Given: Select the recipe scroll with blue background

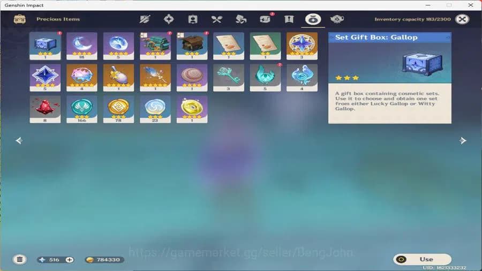Looking at the screenshot, I should (228, 46).
